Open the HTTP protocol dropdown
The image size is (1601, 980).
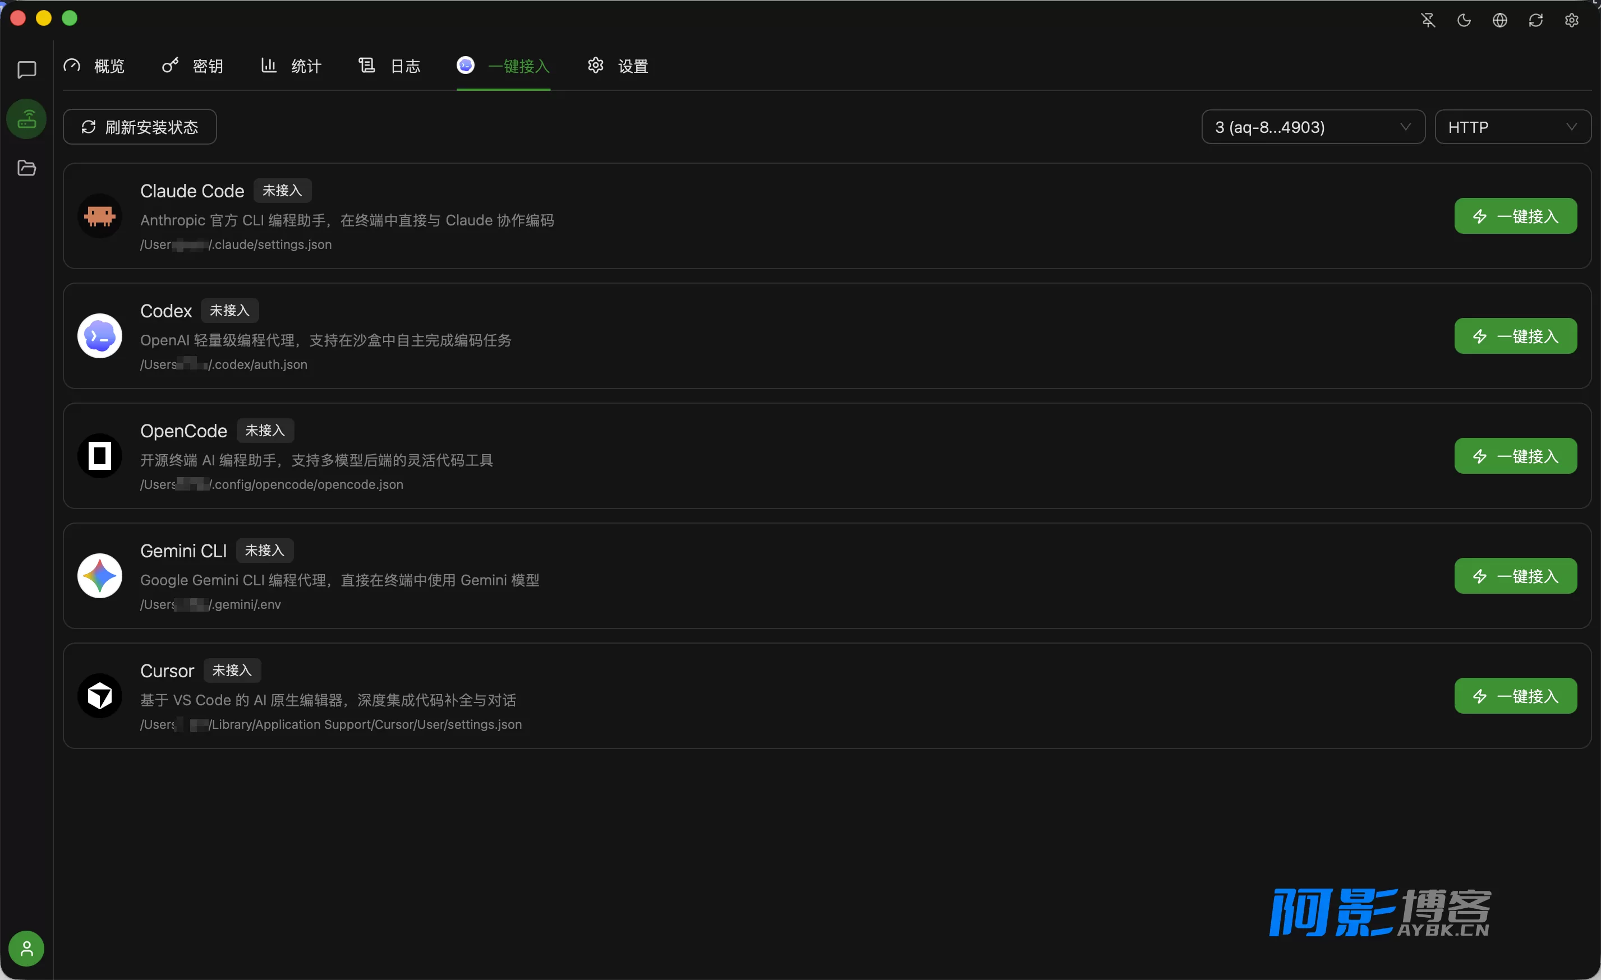1512,127
